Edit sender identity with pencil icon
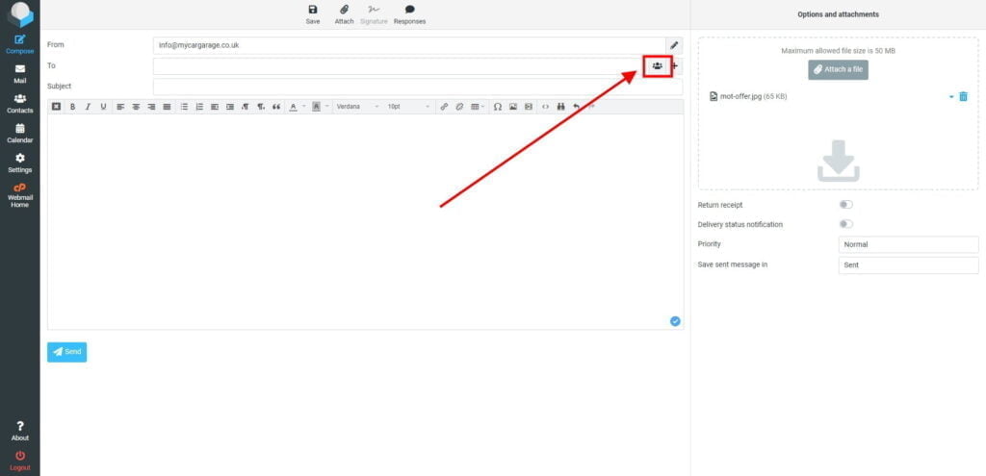The width and height of the screenshot is (986, 476). pos(674,45)
